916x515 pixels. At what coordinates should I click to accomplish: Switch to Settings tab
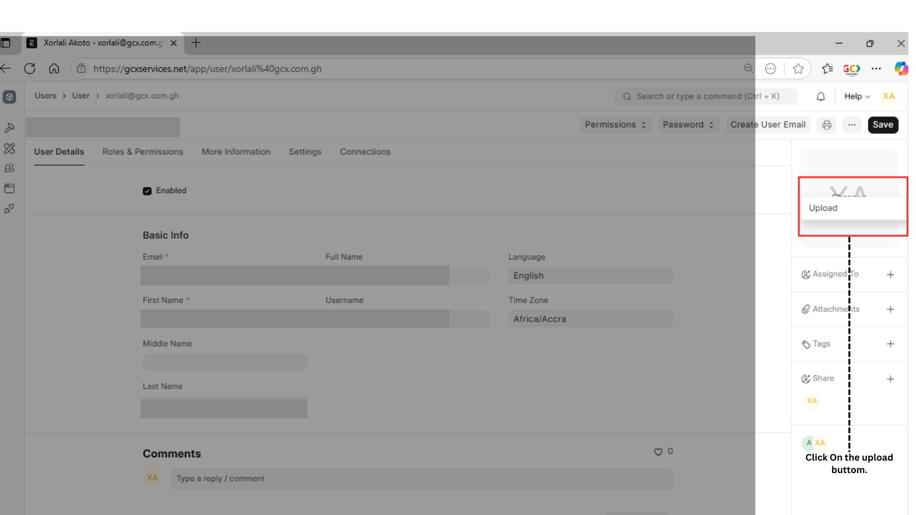click(305, 152)
